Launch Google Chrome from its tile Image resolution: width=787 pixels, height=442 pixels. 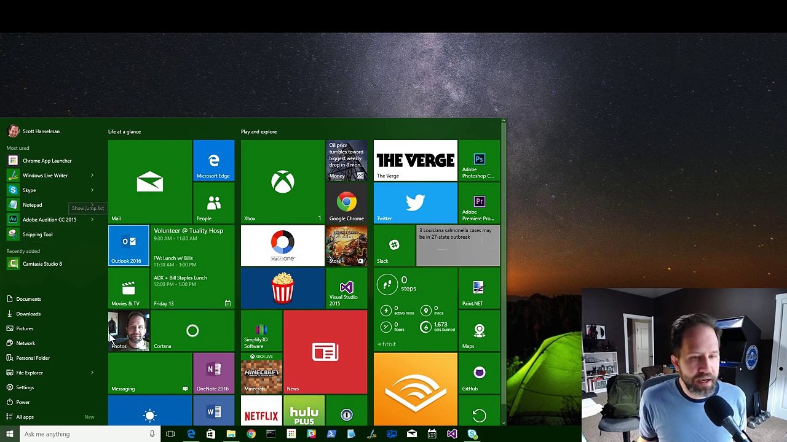pyautogui.click(x=346, y=203)
